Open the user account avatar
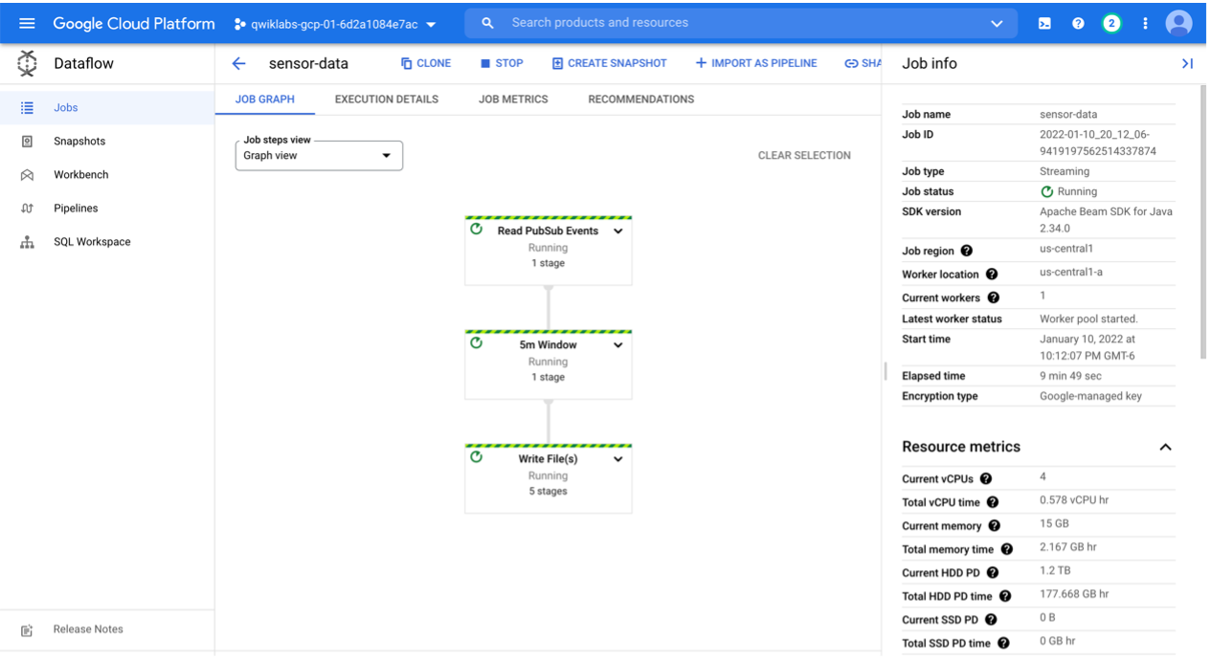The image size is (1211, 660). click(x=1179, y=23)
